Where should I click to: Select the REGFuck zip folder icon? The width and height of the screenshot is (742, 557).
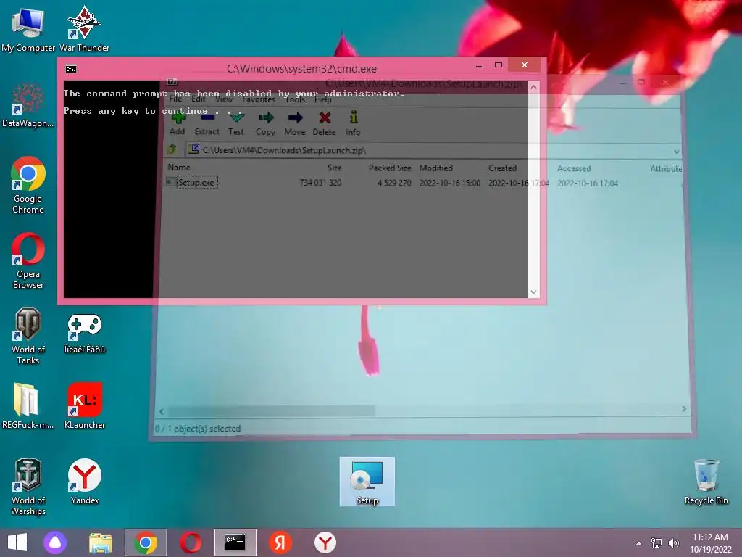28,406
